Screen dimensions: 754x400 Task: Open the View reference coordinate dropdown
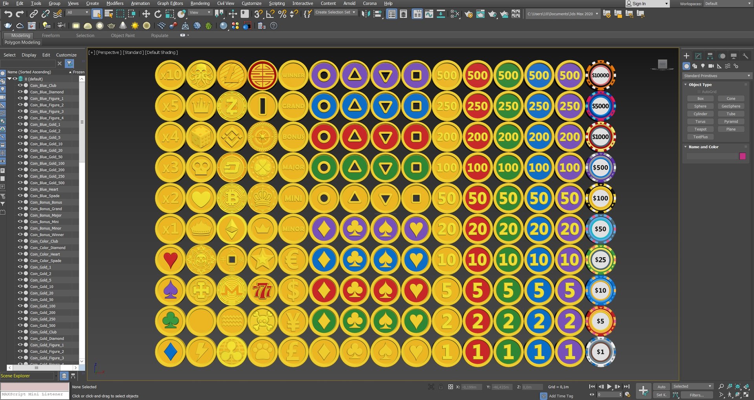pos(200,13)
